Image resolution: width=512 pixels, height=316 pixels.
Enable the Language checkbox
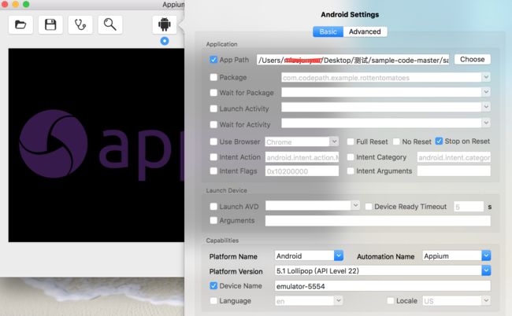tap(213, 301)
